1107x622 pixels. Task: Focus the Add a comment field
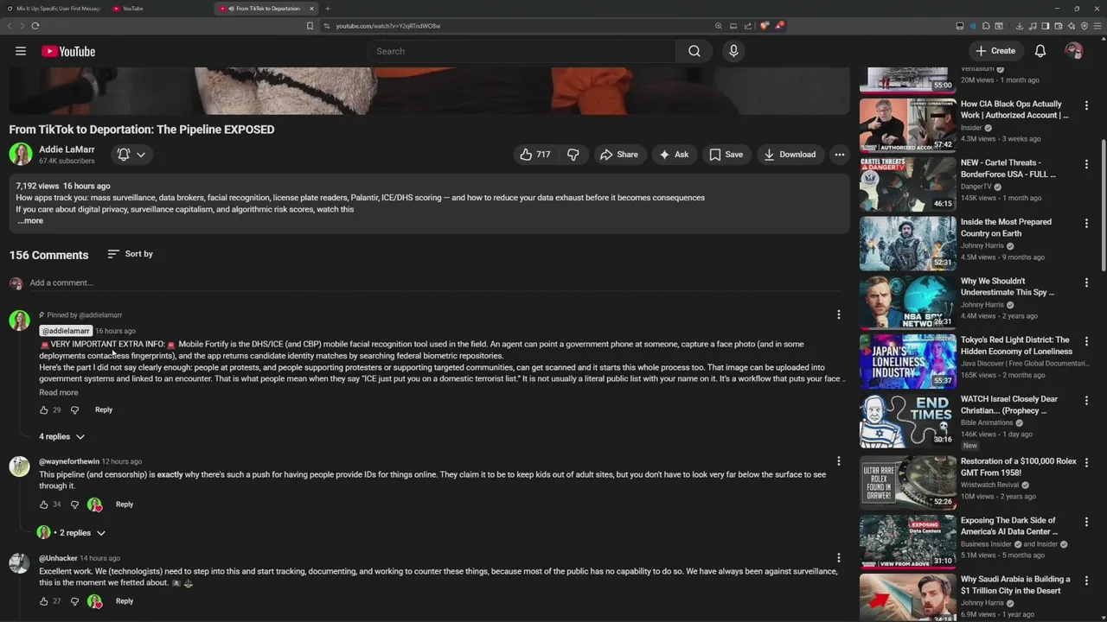point(437,282)
